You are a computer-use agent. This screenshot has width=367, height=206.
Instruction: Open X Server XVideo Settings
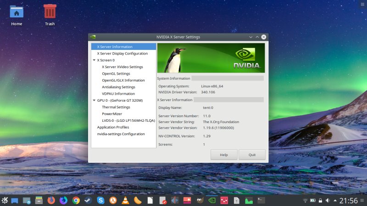click(122, 67)
